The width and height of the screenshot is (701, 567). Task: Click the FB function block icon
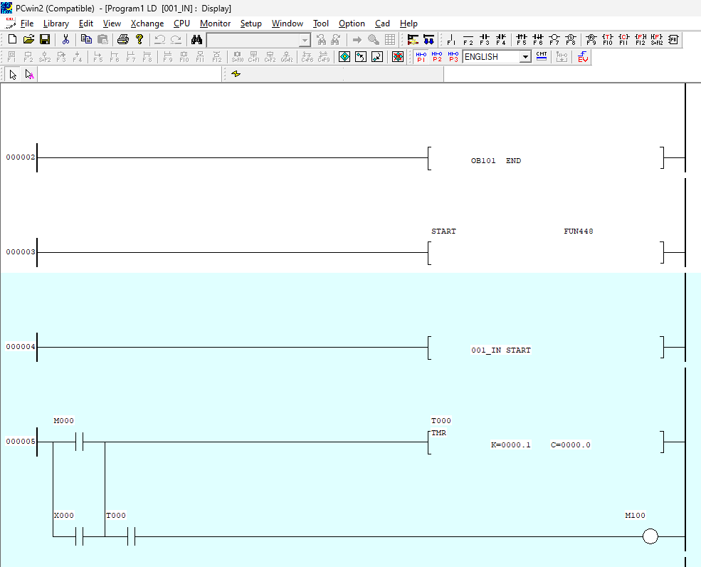(673, 39)
